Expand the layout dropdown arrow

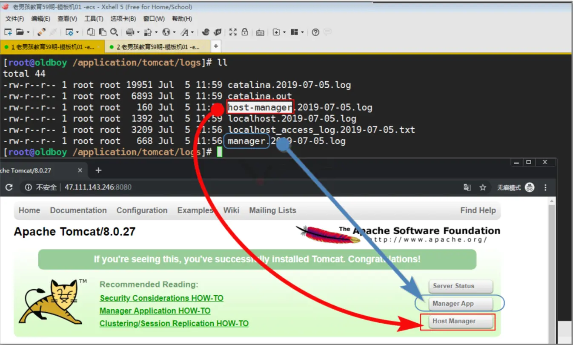point(303,32)
